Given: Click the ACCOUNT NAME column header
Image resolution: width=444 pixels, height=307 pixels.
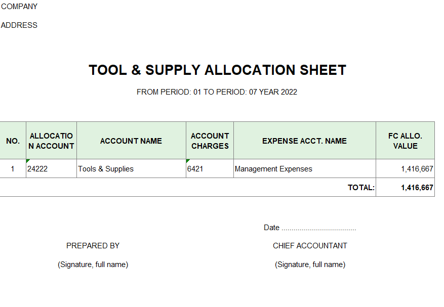Looking at the screenshot, I should [x=131, y=141].
